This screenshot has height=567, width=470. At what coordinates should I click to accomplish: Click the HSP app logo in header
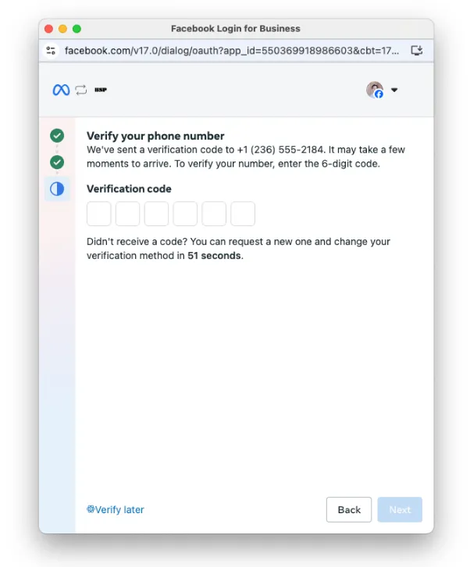(x=101, y=90)
